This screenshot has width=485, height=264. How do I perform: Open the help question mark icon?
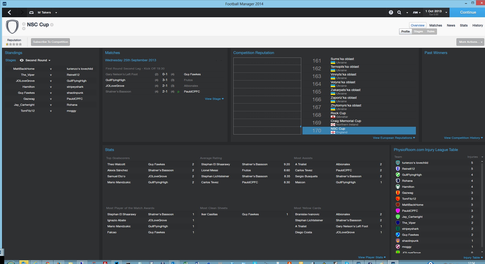pos(391,12)
